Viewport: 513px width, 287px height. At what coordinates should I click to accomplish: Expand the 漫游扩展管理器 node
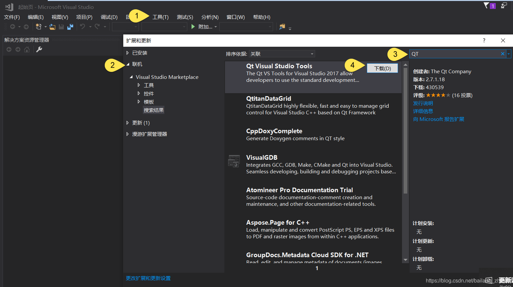[x=128, y=134]
